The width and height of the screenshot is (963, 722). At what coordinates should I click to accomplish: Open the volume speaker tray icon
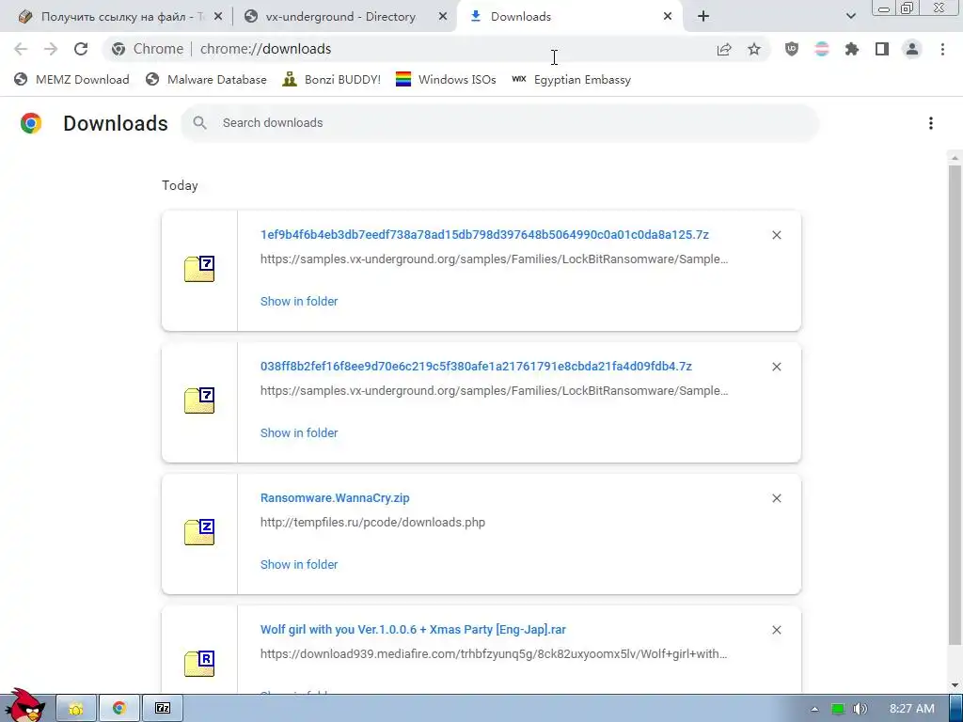click(x=860, y=709)
